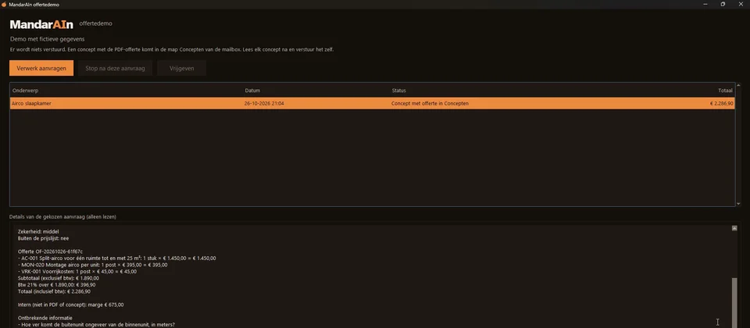This screenshot has width=750, height=328.
Task: Sort by the Status column header
Action: coord(399,91)
